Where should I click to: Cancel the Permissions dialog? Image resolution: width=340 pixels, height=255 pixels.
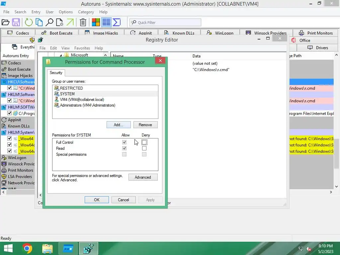[x=124, y=200]
